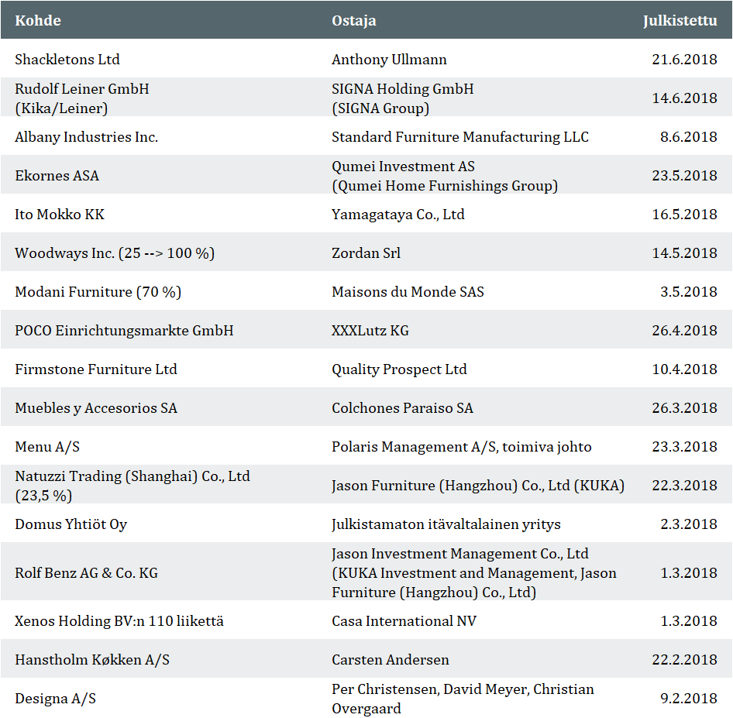Click the date 16.5.2018
Viewport: 733px width, 718px height.
(x=684, y=215)
